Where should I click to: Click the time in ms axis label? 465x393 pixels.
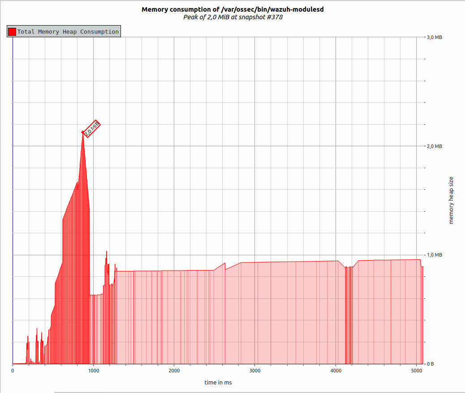coord(218,383)
